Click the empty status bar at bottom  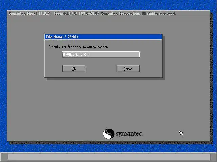click(x=109, y=157)
